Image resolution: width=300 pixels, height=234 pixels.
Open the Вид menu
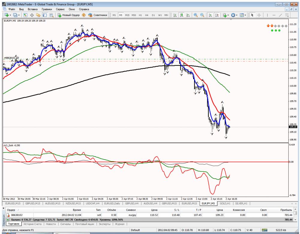pyautogui.click(x=21, y=9)
